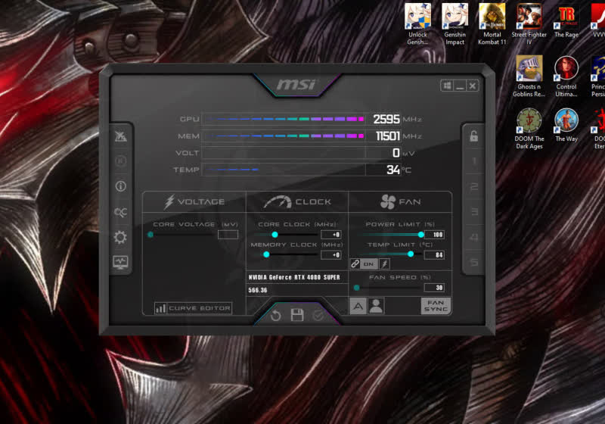Select profile slot 2
Viewport: 605px width, 424px height.
click(474, 186)
